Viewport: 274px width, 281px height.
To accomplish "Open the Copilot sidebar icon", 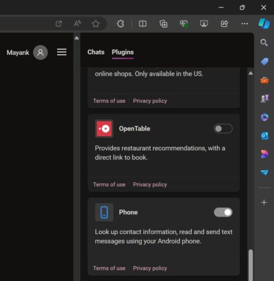I will 264,24.
